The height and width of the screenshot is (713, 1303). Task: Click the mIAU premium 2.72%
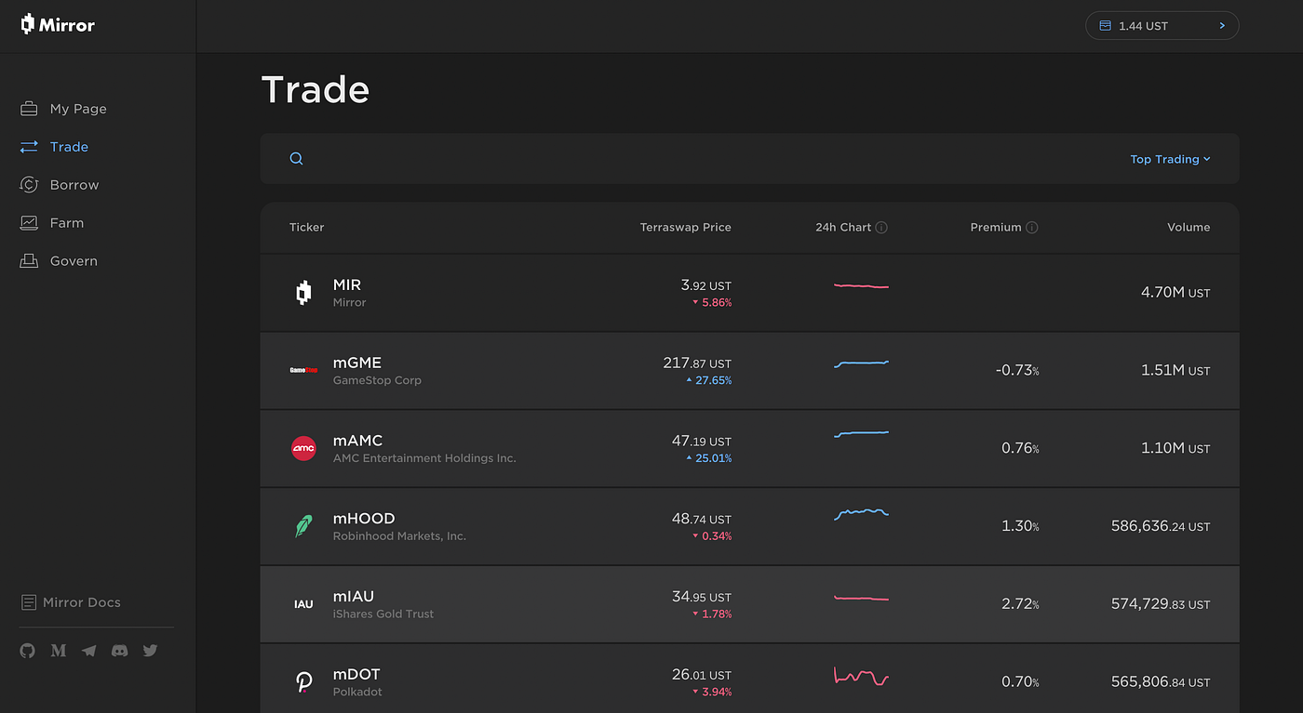[1020, 604]
